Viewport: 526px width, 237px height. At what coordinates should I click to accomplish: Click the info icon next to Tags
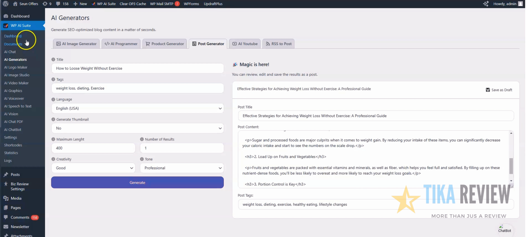point(53,79)
